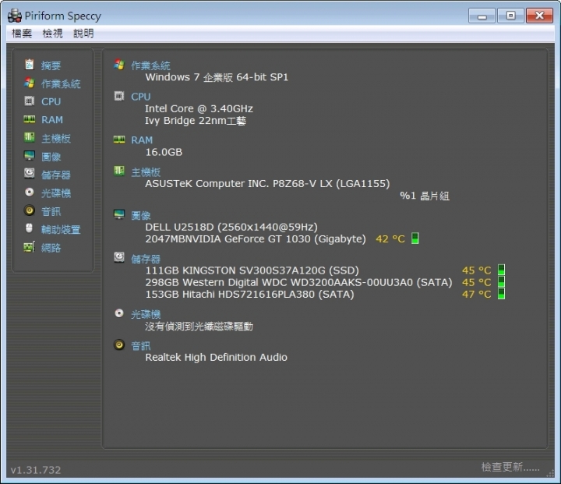Select the 光碟機 disc icon in sidebar

pos(30,193)
